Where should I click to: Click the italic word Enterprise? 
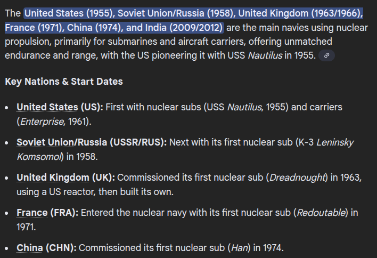tap(42, 122)
